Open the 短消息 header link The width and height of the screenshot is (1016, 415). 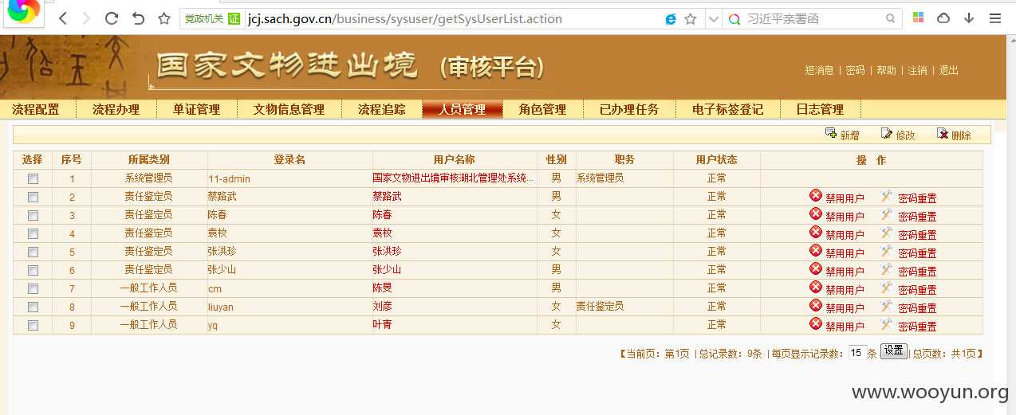tap(819, 70)
